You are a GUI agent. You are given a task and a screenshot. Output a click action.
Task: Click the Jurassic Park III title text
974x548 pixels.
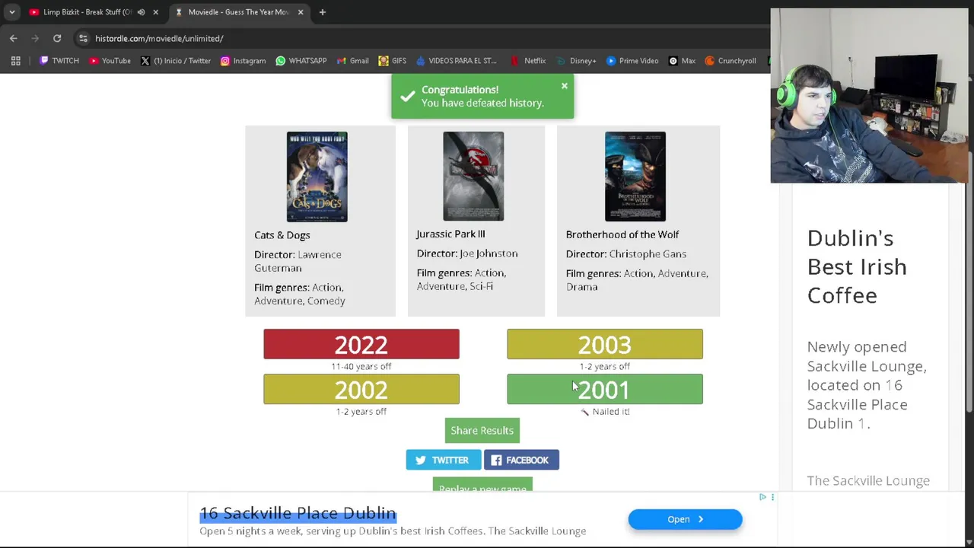pyautogui.click(x=450, y=234)
